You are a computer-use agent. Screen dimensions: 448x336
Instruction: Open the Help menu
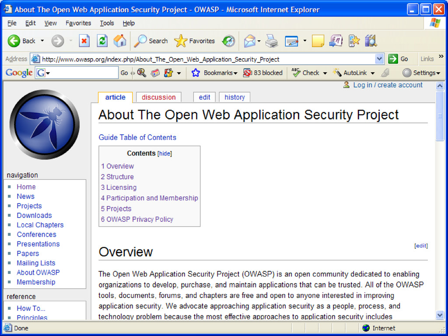tap(129, 23)
